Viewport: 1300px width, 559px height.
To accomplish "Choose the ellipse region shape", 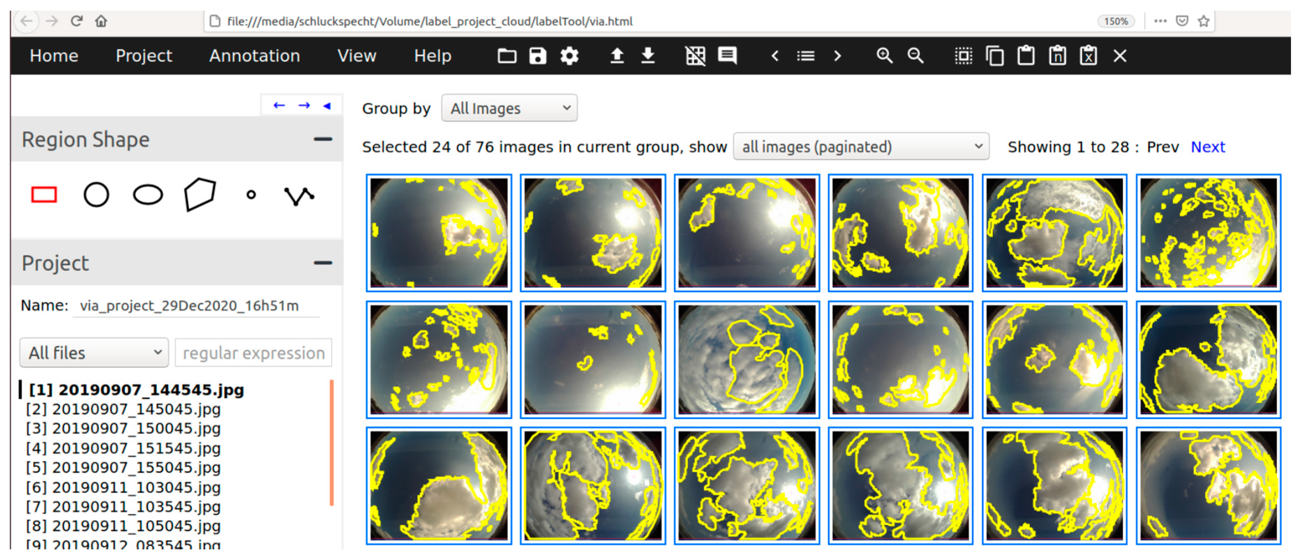I will click(148, 194).
